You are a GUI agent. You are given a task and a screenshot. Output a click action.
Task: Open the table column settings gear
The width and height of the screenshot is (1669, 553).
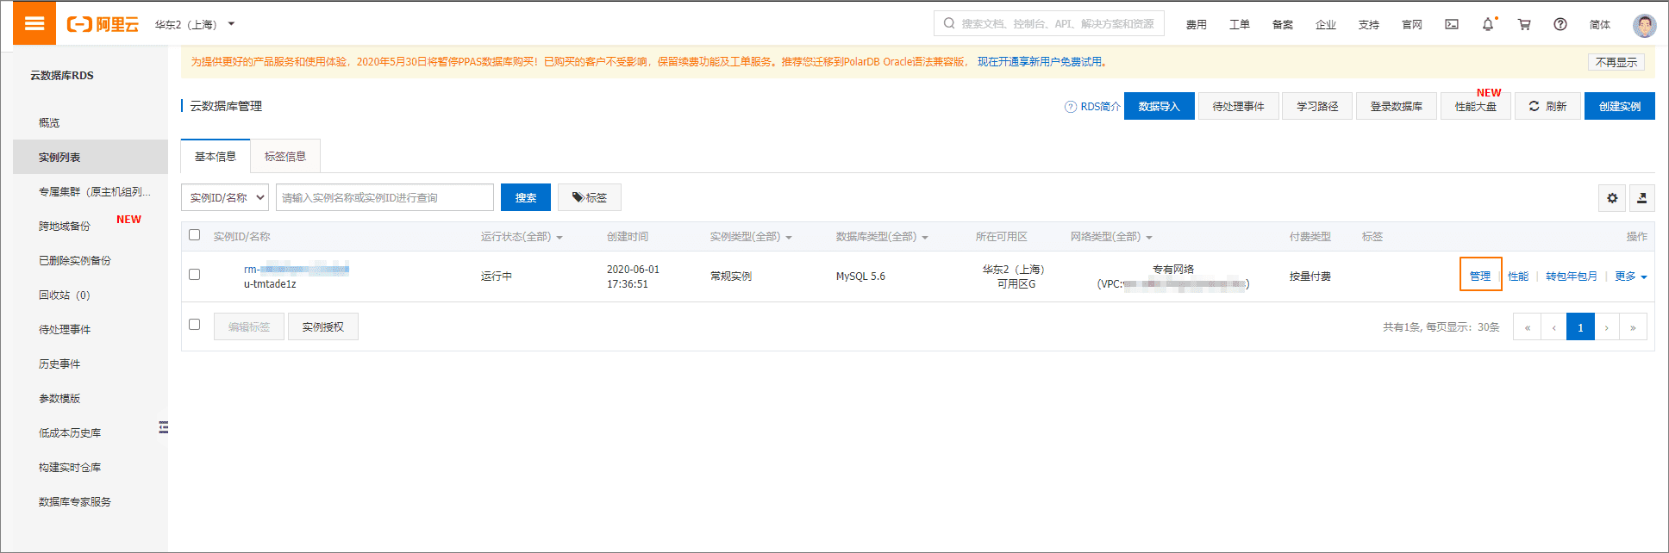pos(1612,198)
